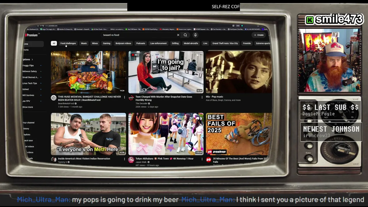Screen dimensions: 368x207
Task: Open 'Tokyo Akihabara Pink Town' video title
Action: [164, 159]
